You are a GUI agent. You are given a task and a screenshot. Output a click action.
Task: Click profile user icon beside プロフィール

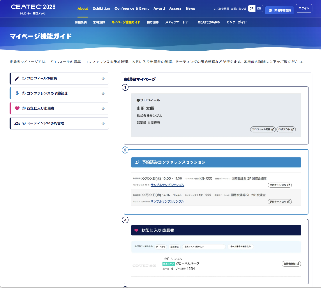138,100
